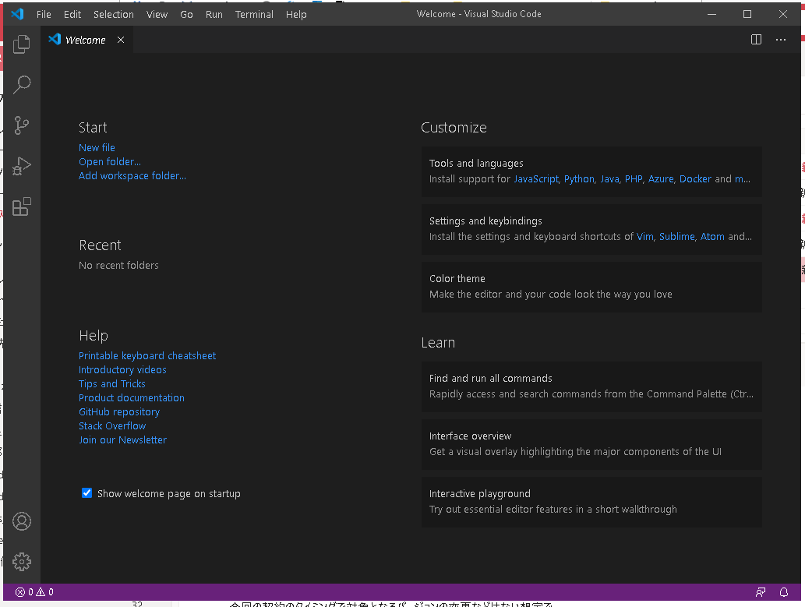Open GitHub repository link

119,412
